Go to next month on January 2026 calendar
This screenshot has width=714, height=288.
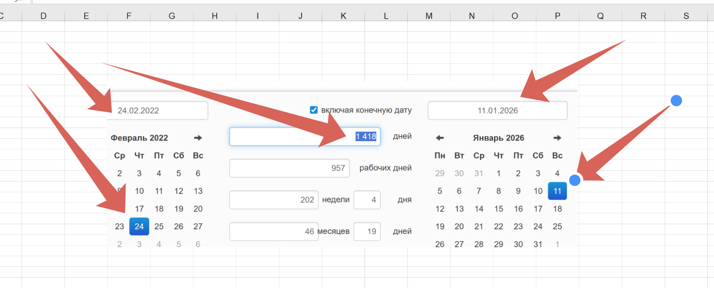(x=557, y=138)
